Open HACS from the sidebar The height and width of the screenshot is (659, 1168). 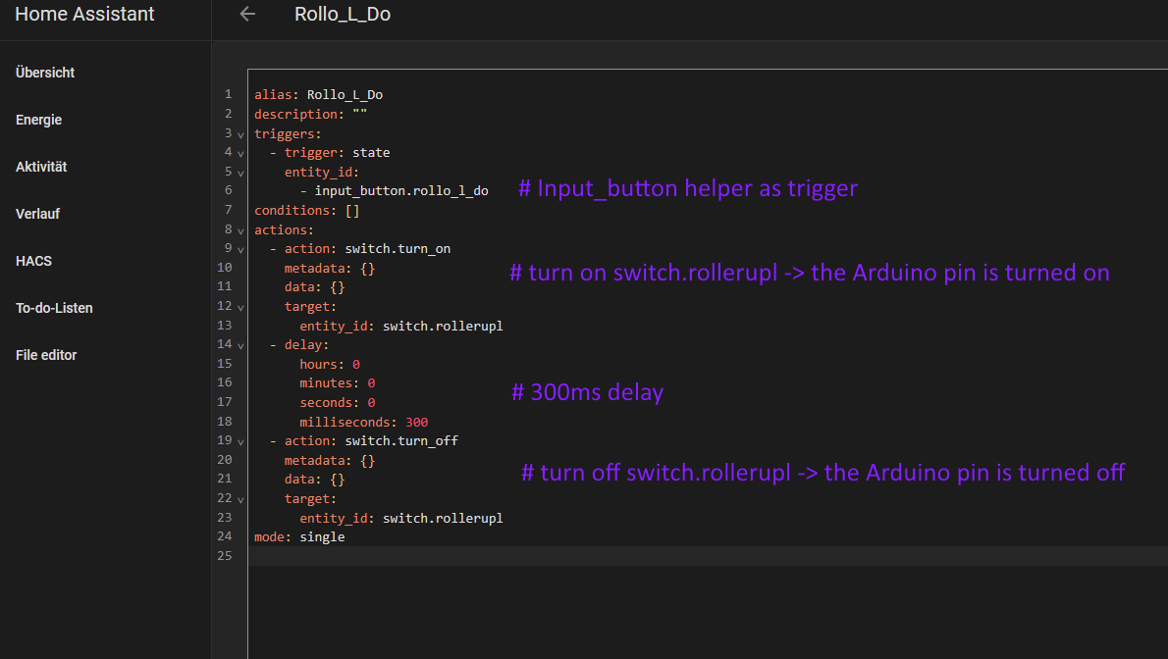pyautogui.click(x=33, y=261)
